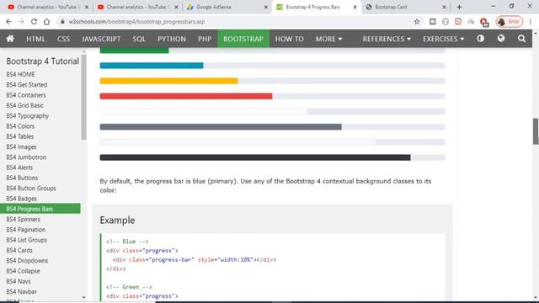
Task: Expand the EXERCISES dropdown
Action: pos(444,39)
